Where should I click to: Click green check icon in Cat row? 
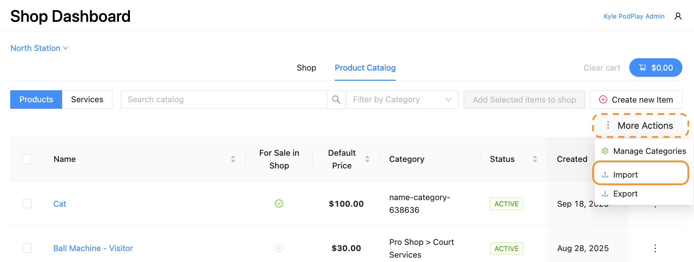point(279,203)
